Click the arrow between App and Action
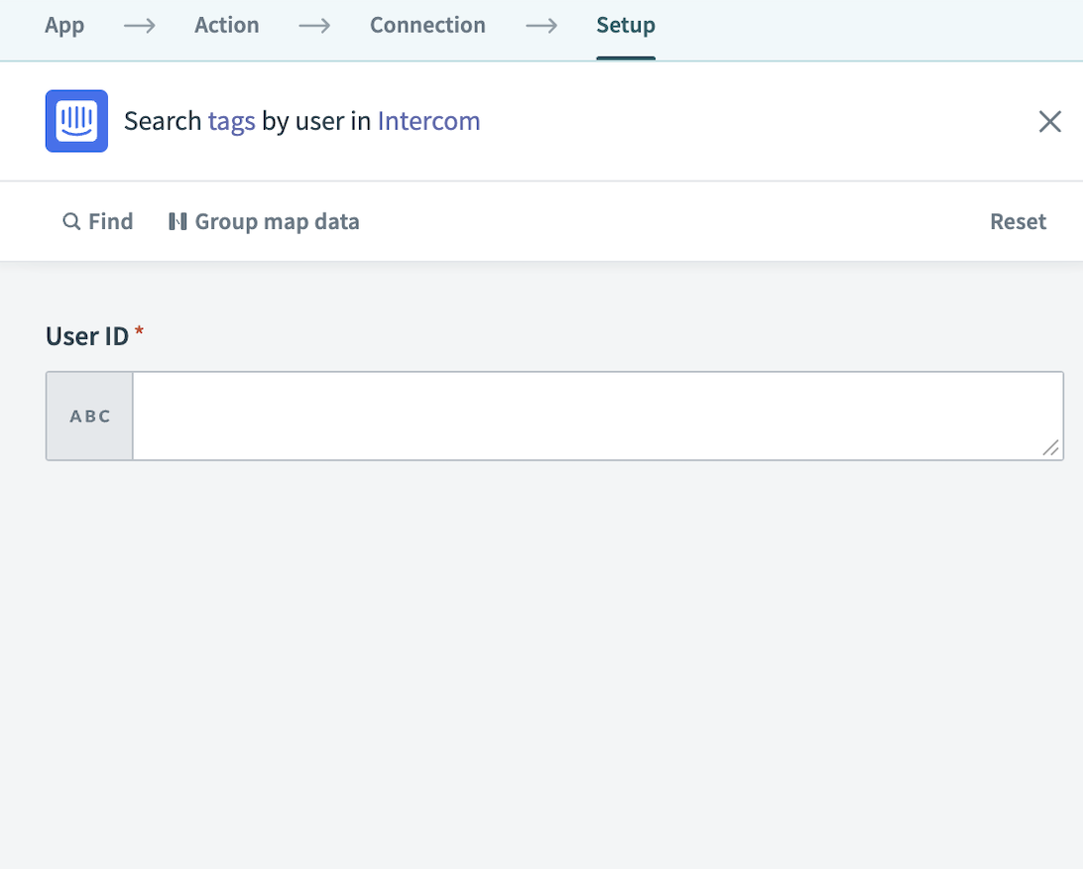 138,26
